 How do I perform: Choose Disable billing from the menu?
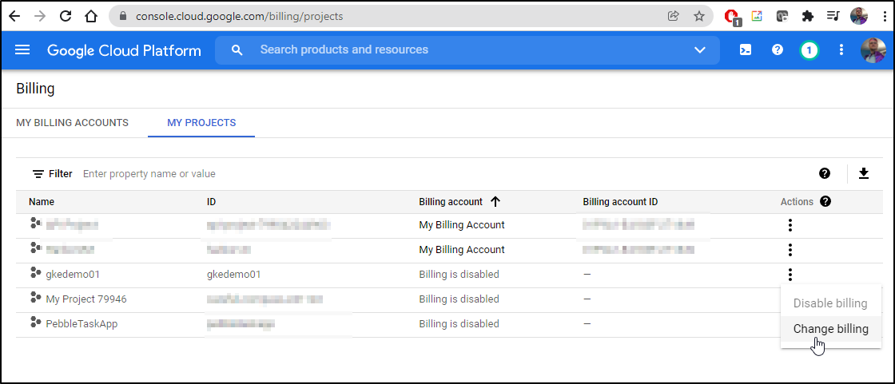point(830,303)
